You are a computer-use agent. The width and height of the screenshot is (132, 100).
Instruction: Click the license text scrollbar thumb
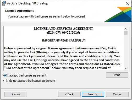(125, 33)
